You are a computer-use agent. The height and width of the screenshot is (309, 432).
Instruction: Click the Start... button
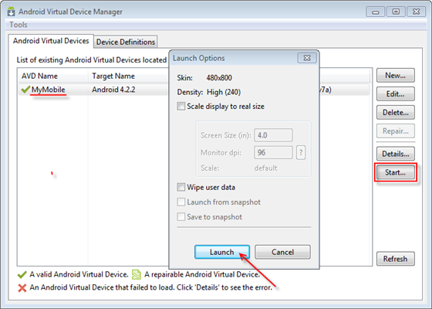[395, 172]
